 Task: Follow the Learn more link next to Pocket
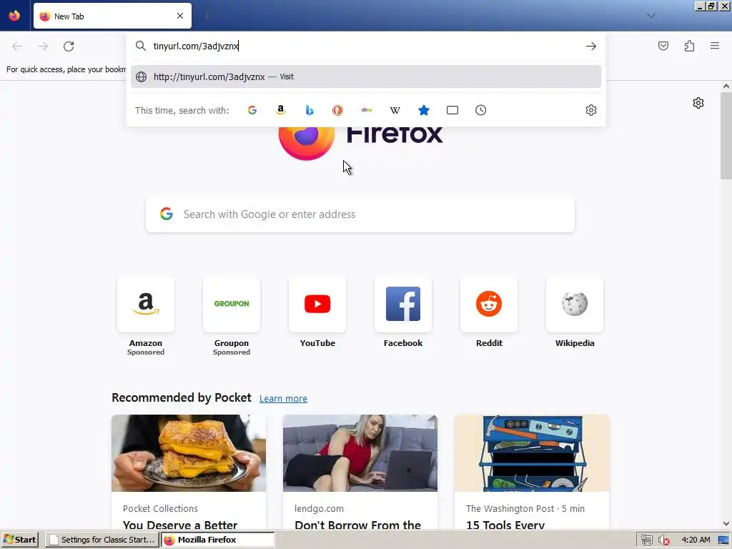point(283,399)
